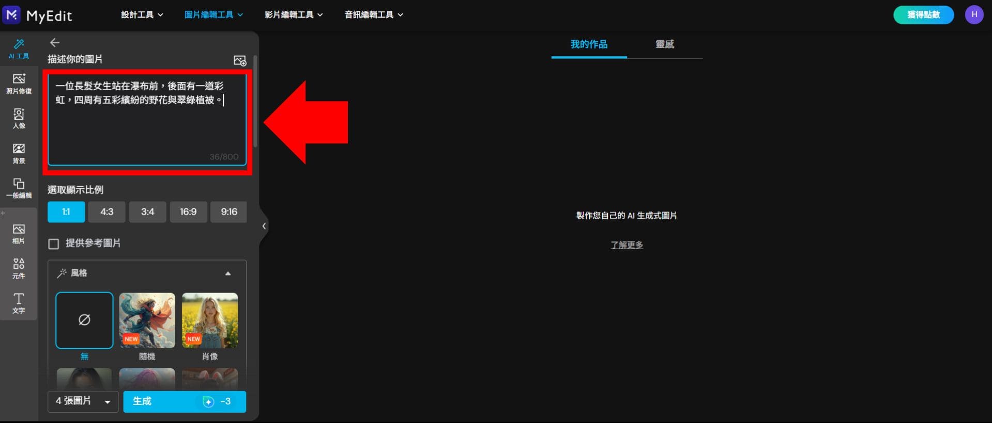
Task: Open the 影片編輯工具 menu
Action: (294, 15)
